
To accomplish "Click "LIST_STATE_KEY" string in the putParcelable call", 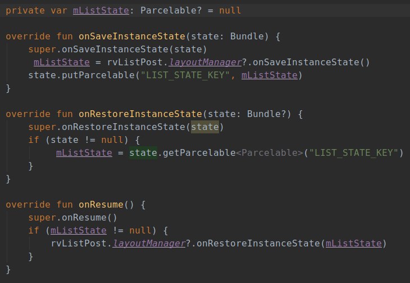I will (185, 75).
